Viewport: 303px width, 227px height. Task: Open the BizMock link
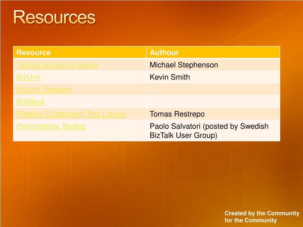click(x=30, y=102)
